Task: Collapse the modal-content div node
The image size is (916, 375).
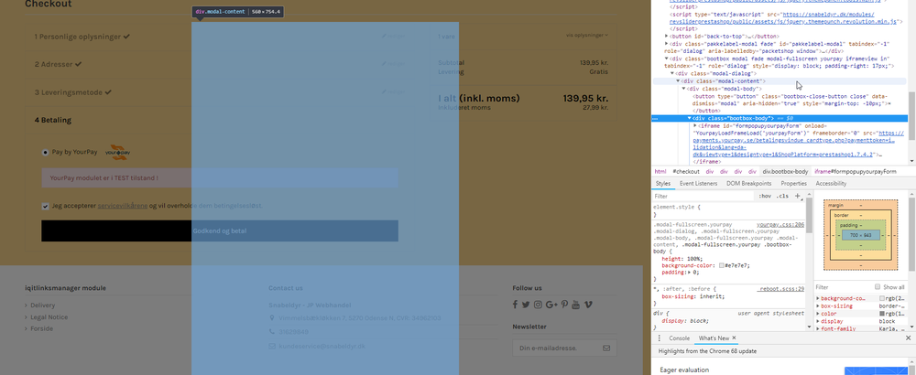Action: tap(678, 81)
